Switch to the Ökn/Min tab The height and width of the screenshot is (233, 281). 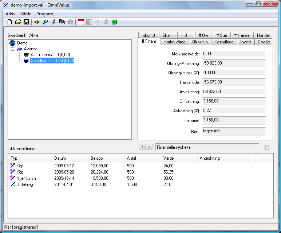coord(200,42)
